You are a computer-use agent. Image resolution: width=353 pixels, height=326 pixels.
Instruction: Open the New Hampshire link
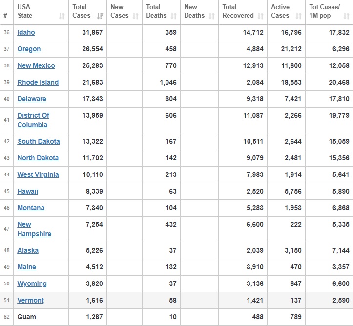34,229
